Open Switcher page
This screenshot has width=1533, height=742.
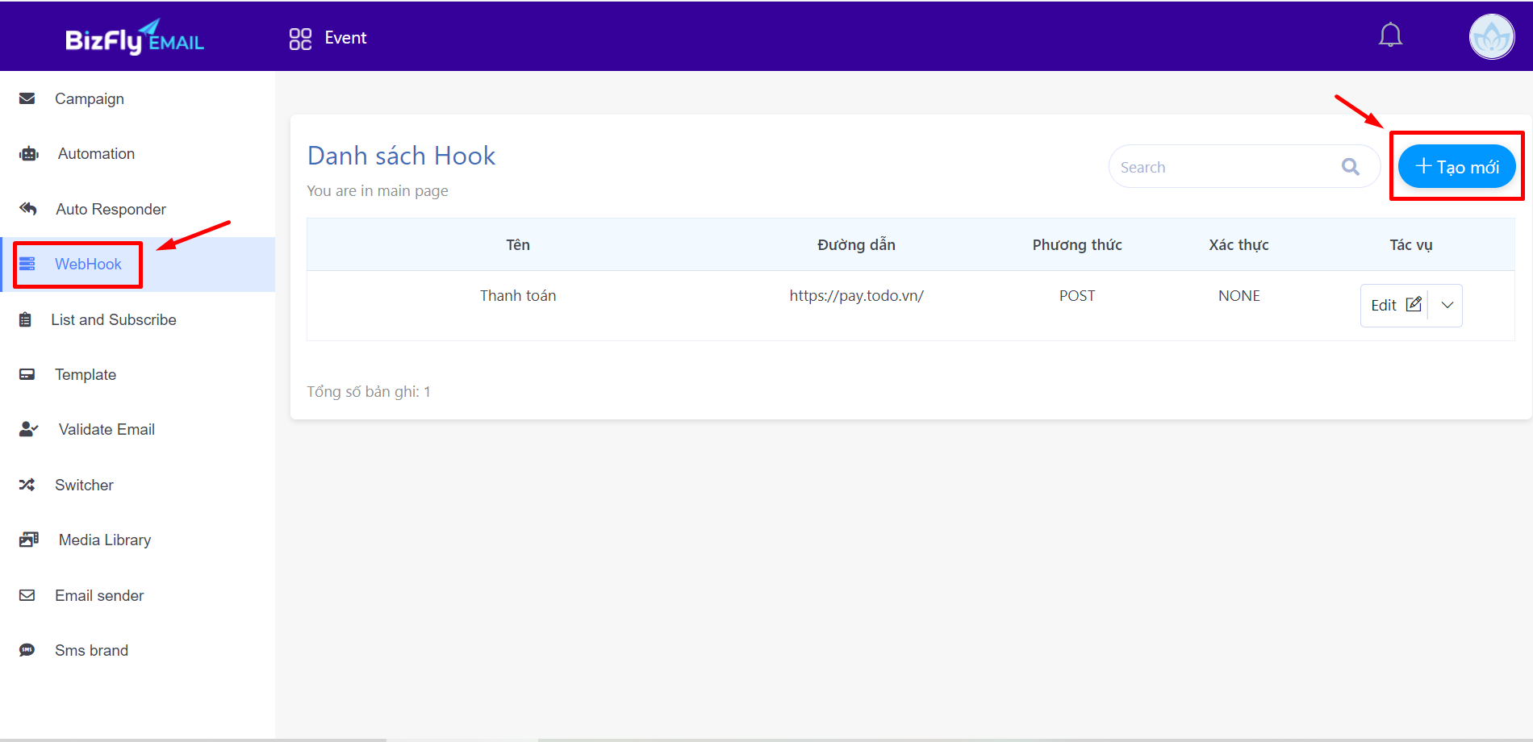(84, 485)
